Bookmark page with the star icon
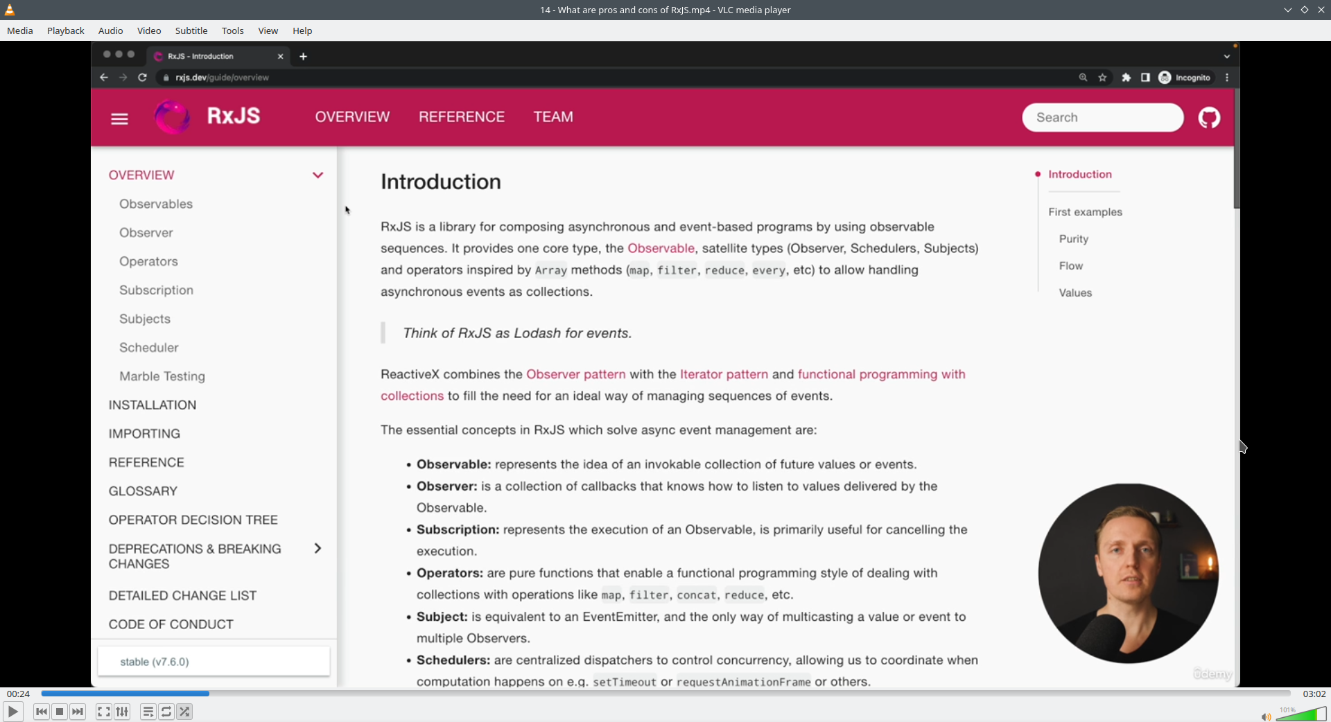The height and width of the screenshot is (722, 1331). point(1103,78)
